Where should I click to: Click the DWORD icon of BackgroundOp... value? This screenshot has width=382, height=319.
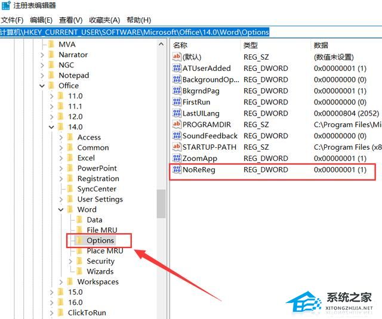tap(177, 79)
